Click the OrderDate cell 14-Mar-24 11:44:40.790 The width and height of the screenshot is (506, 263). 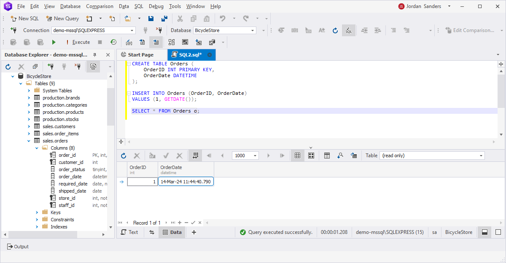pos(186,182)
